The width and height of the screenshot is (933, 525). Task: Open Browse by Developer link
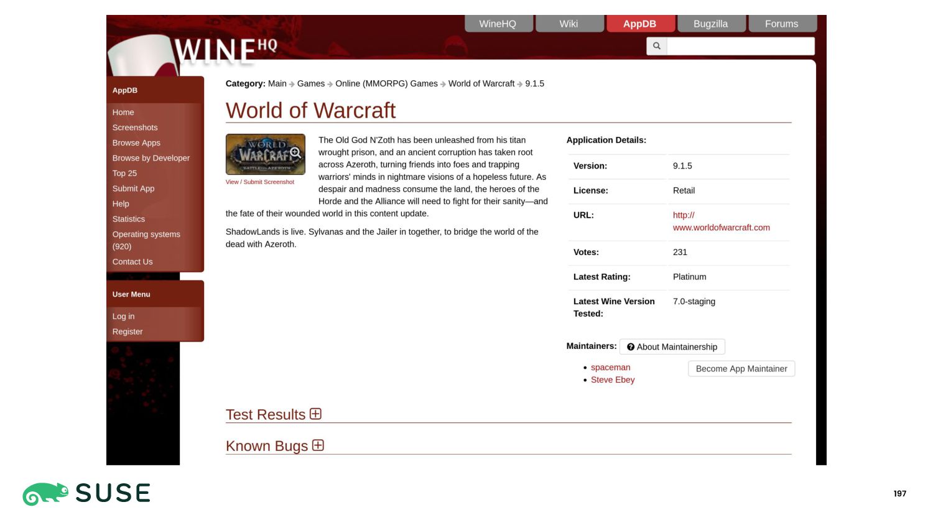coord(151,158)
